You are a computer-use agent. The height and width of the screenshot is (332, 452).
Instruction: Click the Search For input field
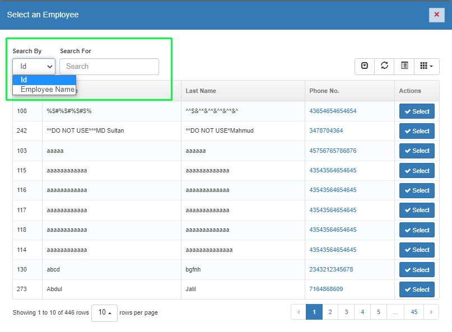pyautogui.click(x=109, y=67)
